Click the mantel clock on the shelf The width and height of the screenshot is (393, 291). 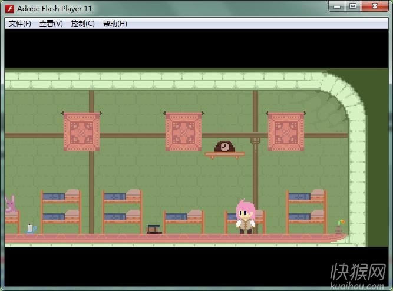pyautogui.click(x=224, y=147)
